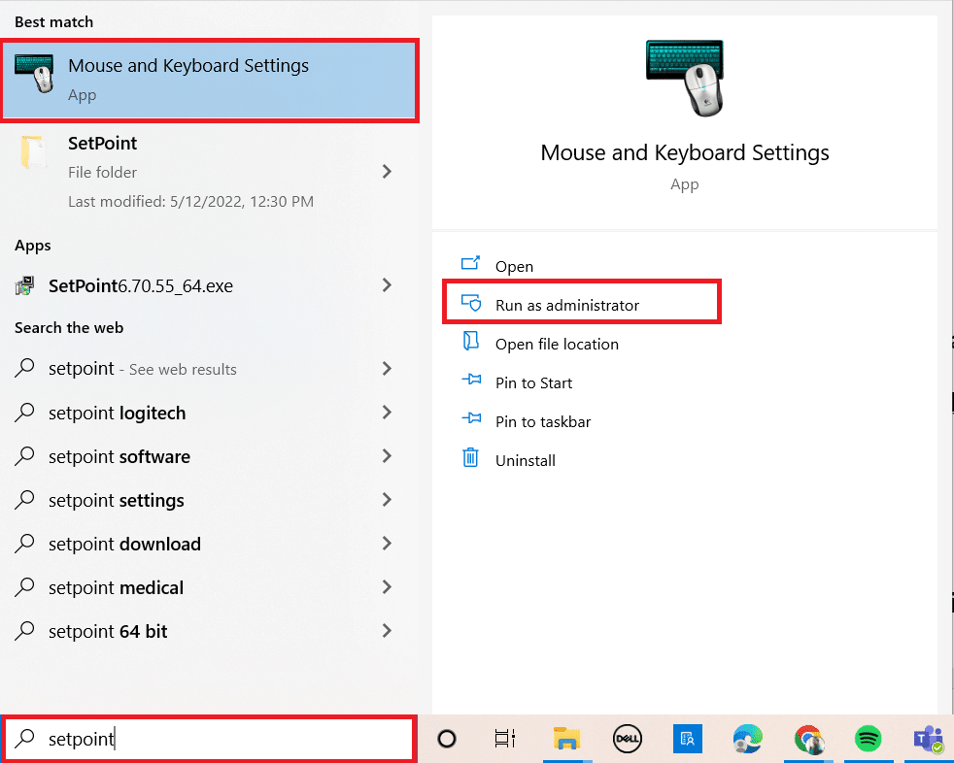
Task: Launch Google Chrome from the taskbar
Action: point(808,740)
